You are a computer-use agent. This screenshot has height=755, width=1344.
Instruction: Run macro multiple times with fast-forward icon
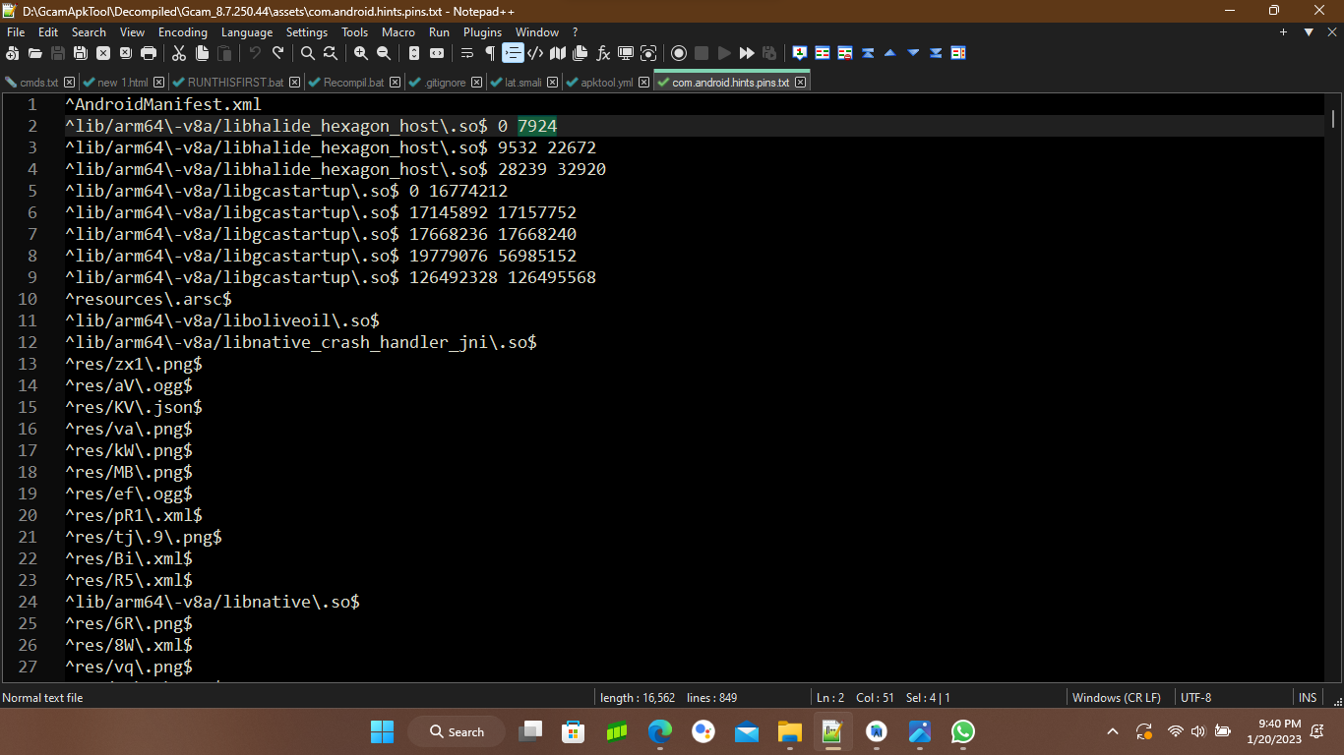click(x=747, y=53)
